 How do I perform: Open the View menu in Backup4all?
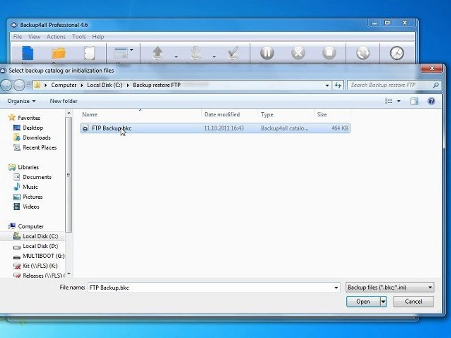click(34, 37)
